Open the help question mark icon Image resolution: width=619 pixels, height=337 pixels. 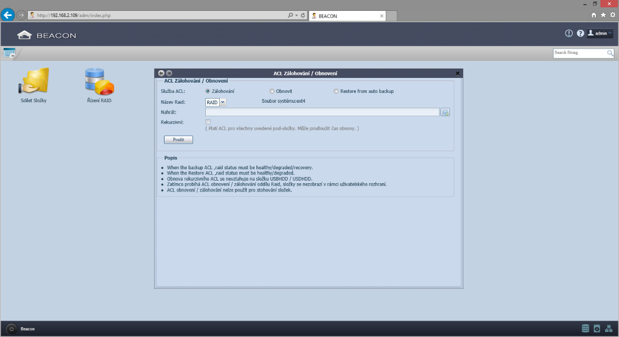pos(580,34)
